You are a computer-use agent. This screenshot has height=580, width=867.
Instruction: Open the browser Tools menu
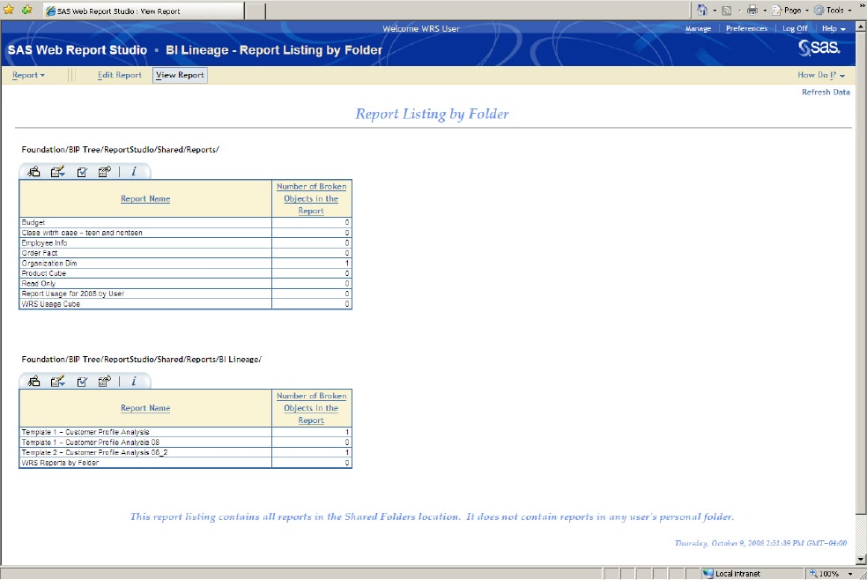tap(833, 10)
